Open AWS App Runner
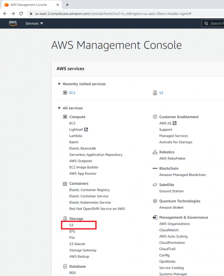The image size is (224, 276). 83,174
